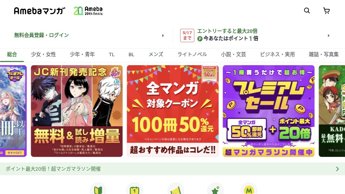Tap the calendar icon with number 1

click(134, 189)
